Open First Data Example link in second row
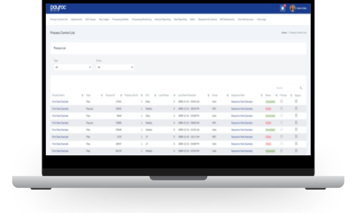The image size is (355, 213). (x=60, y=109)
